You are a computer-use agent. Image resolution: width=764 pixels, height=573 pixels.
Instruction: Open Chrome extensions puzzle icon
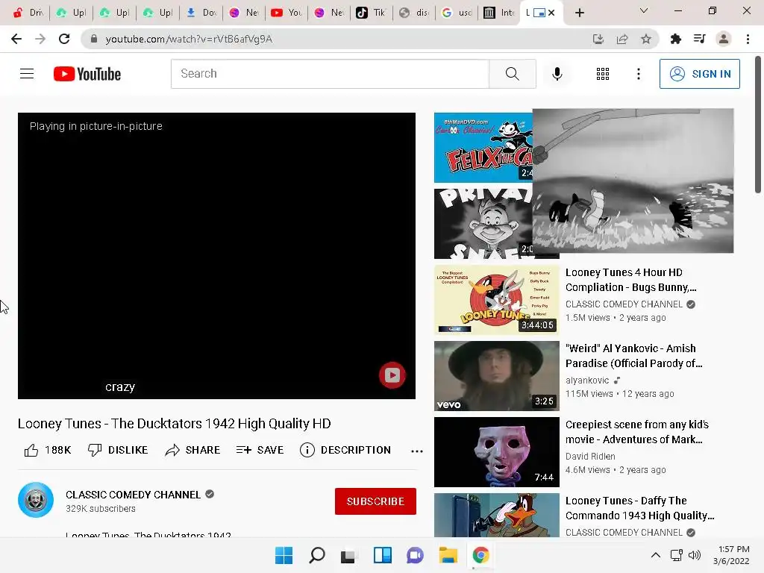point(675,39)
